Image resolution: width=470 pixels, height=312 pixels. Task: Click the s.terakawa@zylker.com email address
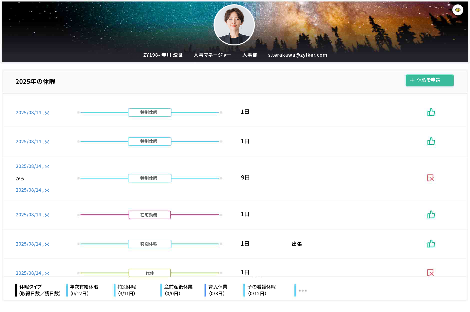pos(297,55)
